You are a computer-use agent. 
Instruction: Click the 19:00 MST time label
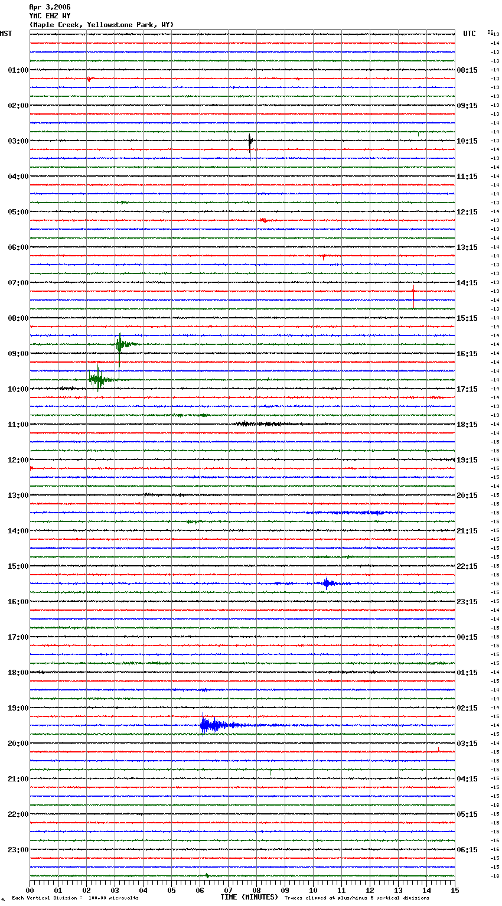coord(18,708)
